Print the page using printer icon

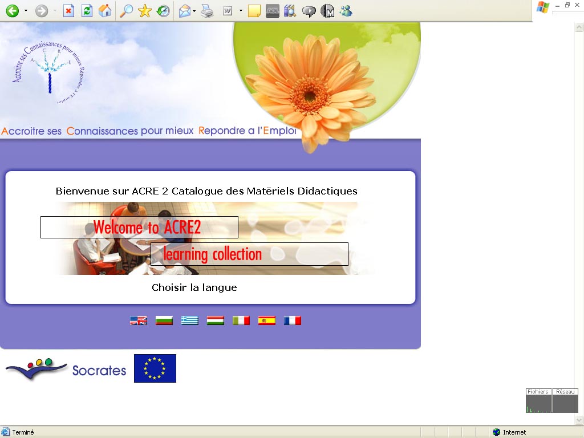[x=207, y=11]
